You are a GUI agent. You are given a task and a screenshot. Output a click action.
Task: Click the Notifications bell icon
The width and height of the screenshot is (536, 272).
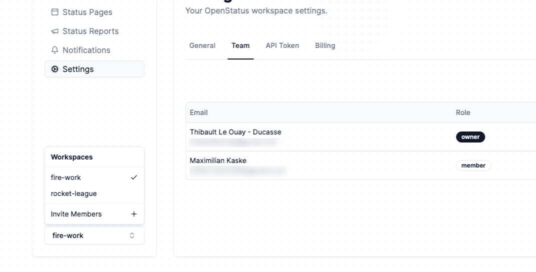coord(55,50)
